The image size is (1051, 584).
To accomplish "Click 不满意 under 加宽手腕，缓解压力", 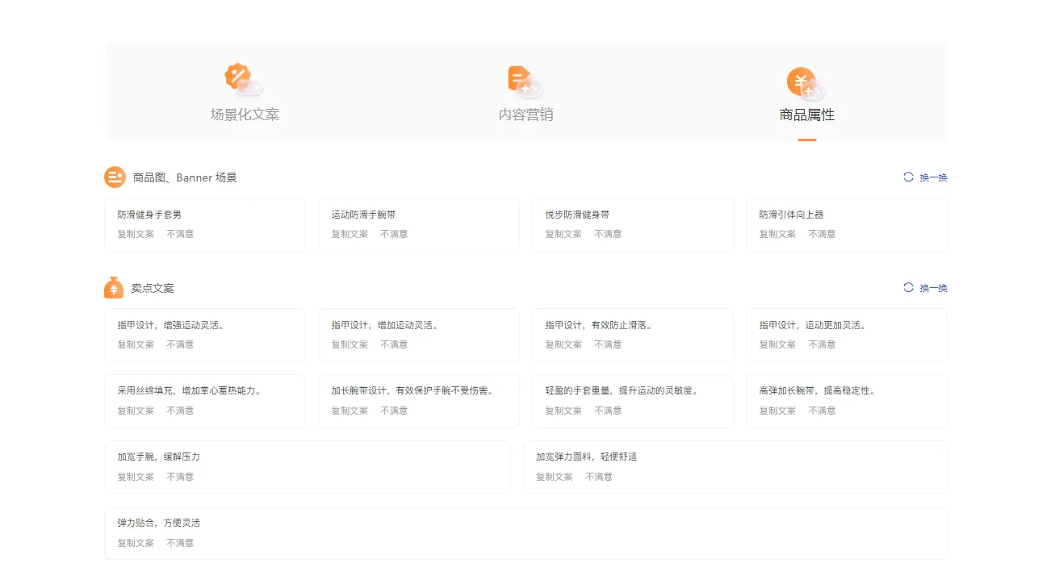I will (x=180, y=477).
